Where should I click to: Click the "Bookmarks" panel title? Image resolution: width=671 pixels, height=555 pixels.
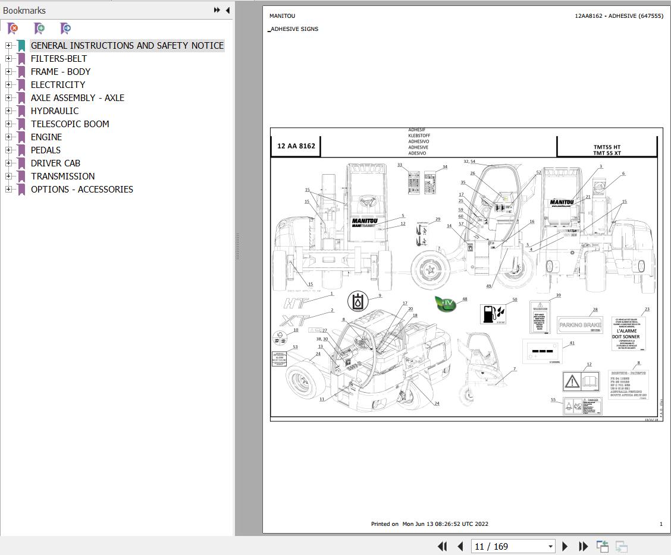coord(24,10)
